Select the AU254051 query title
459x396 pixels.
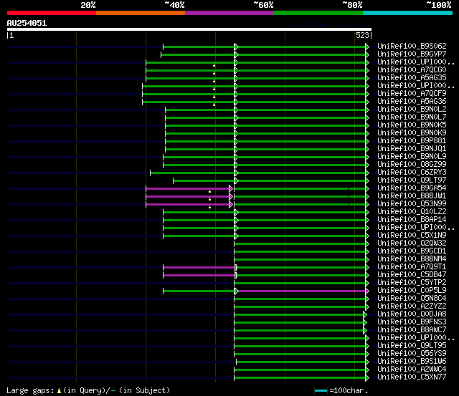point(27,23)
